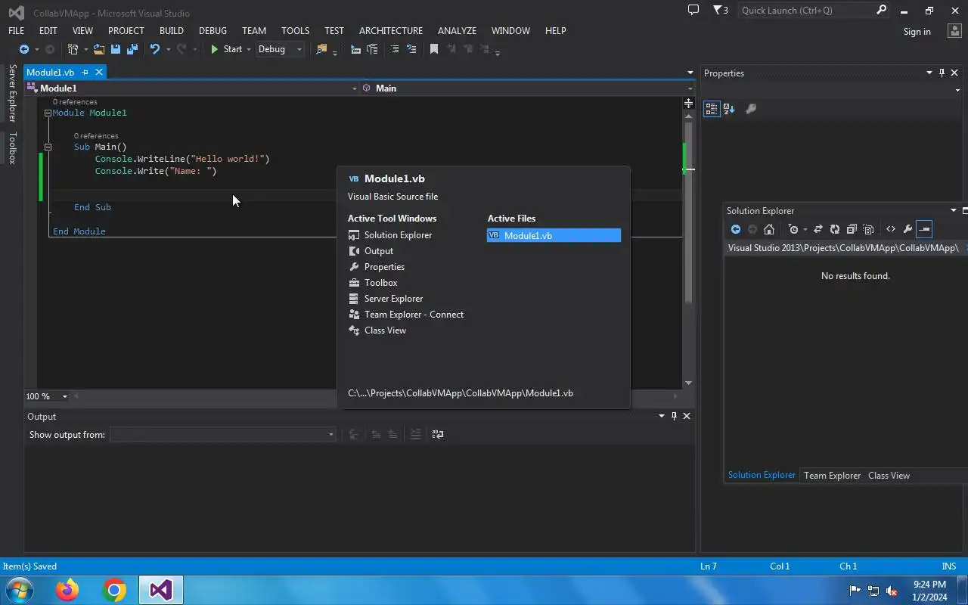Toggle auto-hide pin for Properties panel
This screenshot has height=605, width=968.
point(942,73)
